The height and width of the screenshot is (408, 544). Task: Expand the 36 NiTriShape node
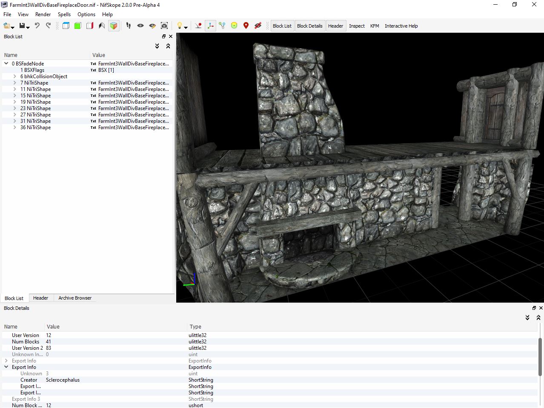(x=15, y=127)
